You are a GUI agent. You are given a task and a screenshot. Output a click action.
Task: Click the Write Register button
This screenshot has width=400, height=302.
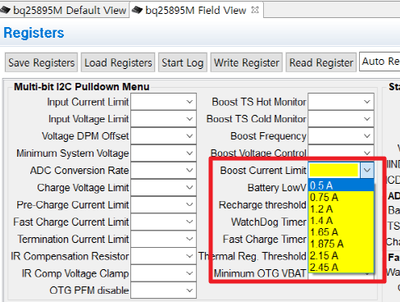pyautogui.click(x=247, y=62)
